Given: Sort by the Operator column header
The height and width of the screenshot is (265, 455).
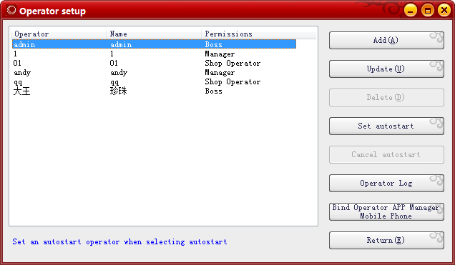Looking at the screenshot, I should point(59,34).
